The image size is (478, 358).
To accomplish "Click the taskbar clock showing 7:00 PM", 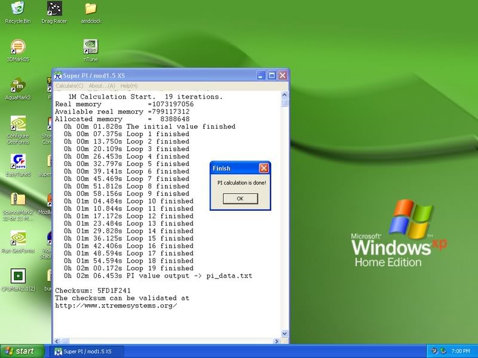I will coord(460,351).
